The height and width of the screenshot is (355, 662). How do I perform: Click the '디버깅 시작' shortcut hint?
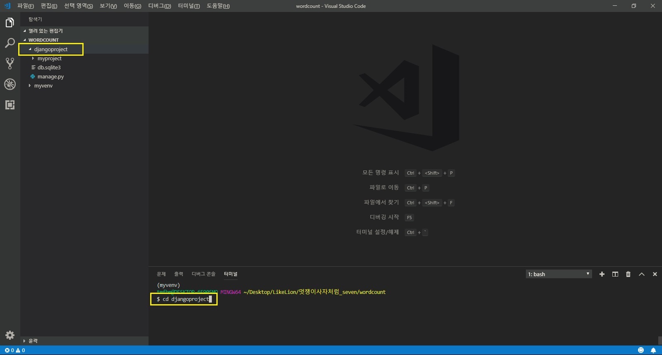tap(384, 217)
